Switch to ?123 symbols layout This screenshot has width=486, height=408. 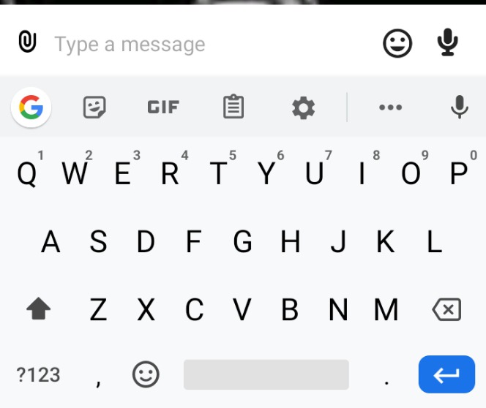click(38, 374)
